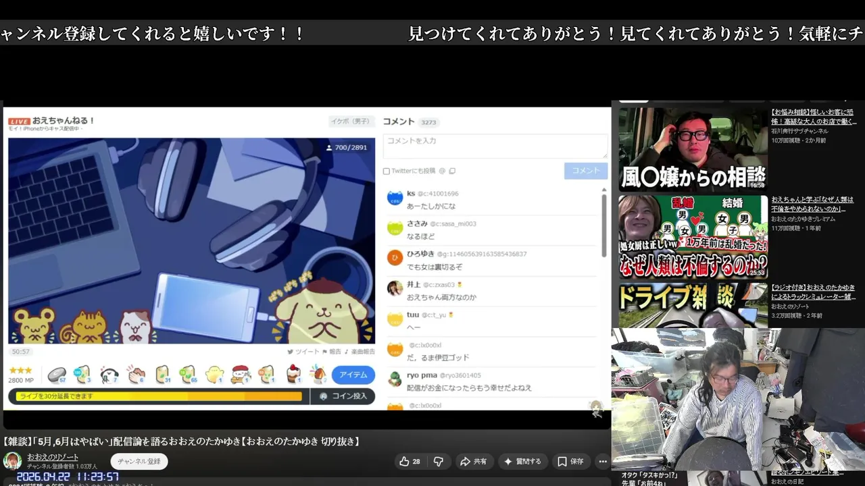
Task: Click the 石川典行サブチャンネル channel name
Action: [x=799, y=131]
